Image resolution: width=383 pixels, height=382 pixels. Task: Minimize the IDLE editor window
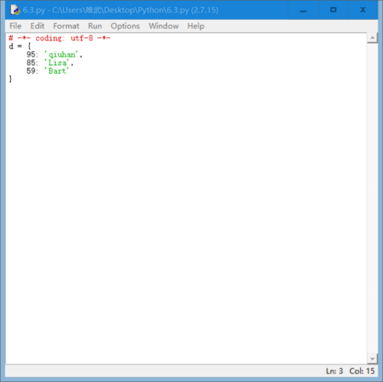[303, 10]
